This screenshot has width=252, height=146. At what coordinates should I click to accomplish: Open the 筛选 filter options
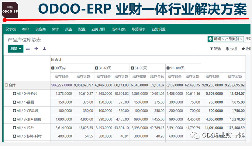click(216, 49)
